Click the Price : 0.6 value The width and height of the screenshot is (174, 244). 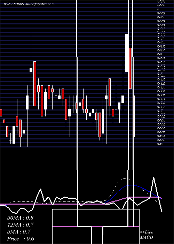click(x=21, y=239)
